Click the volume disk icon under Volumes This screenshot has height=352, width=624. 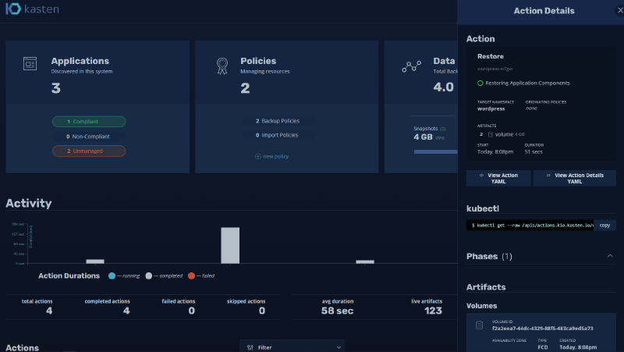click(479, 325)
